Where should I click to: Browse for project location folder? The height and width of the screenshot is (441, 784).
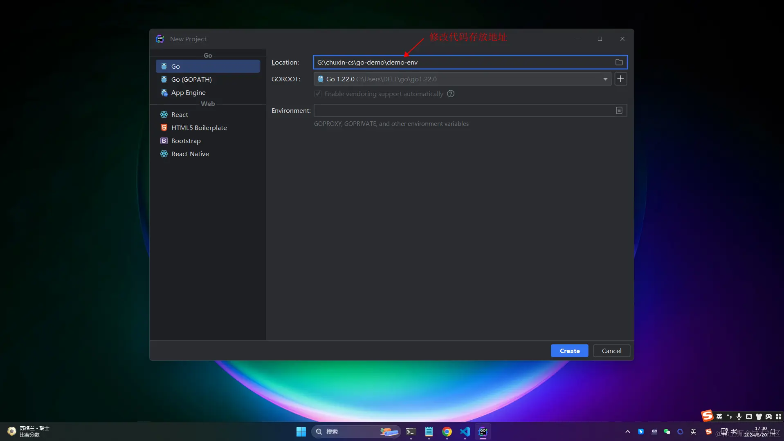coord(619,62)
